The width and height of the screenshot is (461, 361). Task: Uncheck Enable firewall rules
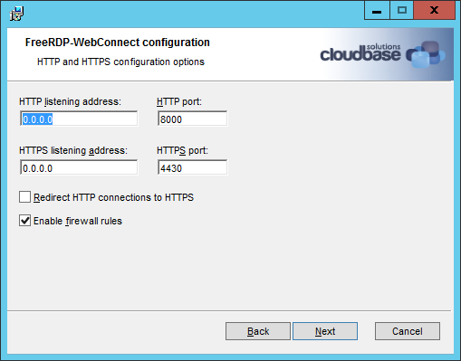[x=24, y=221]
